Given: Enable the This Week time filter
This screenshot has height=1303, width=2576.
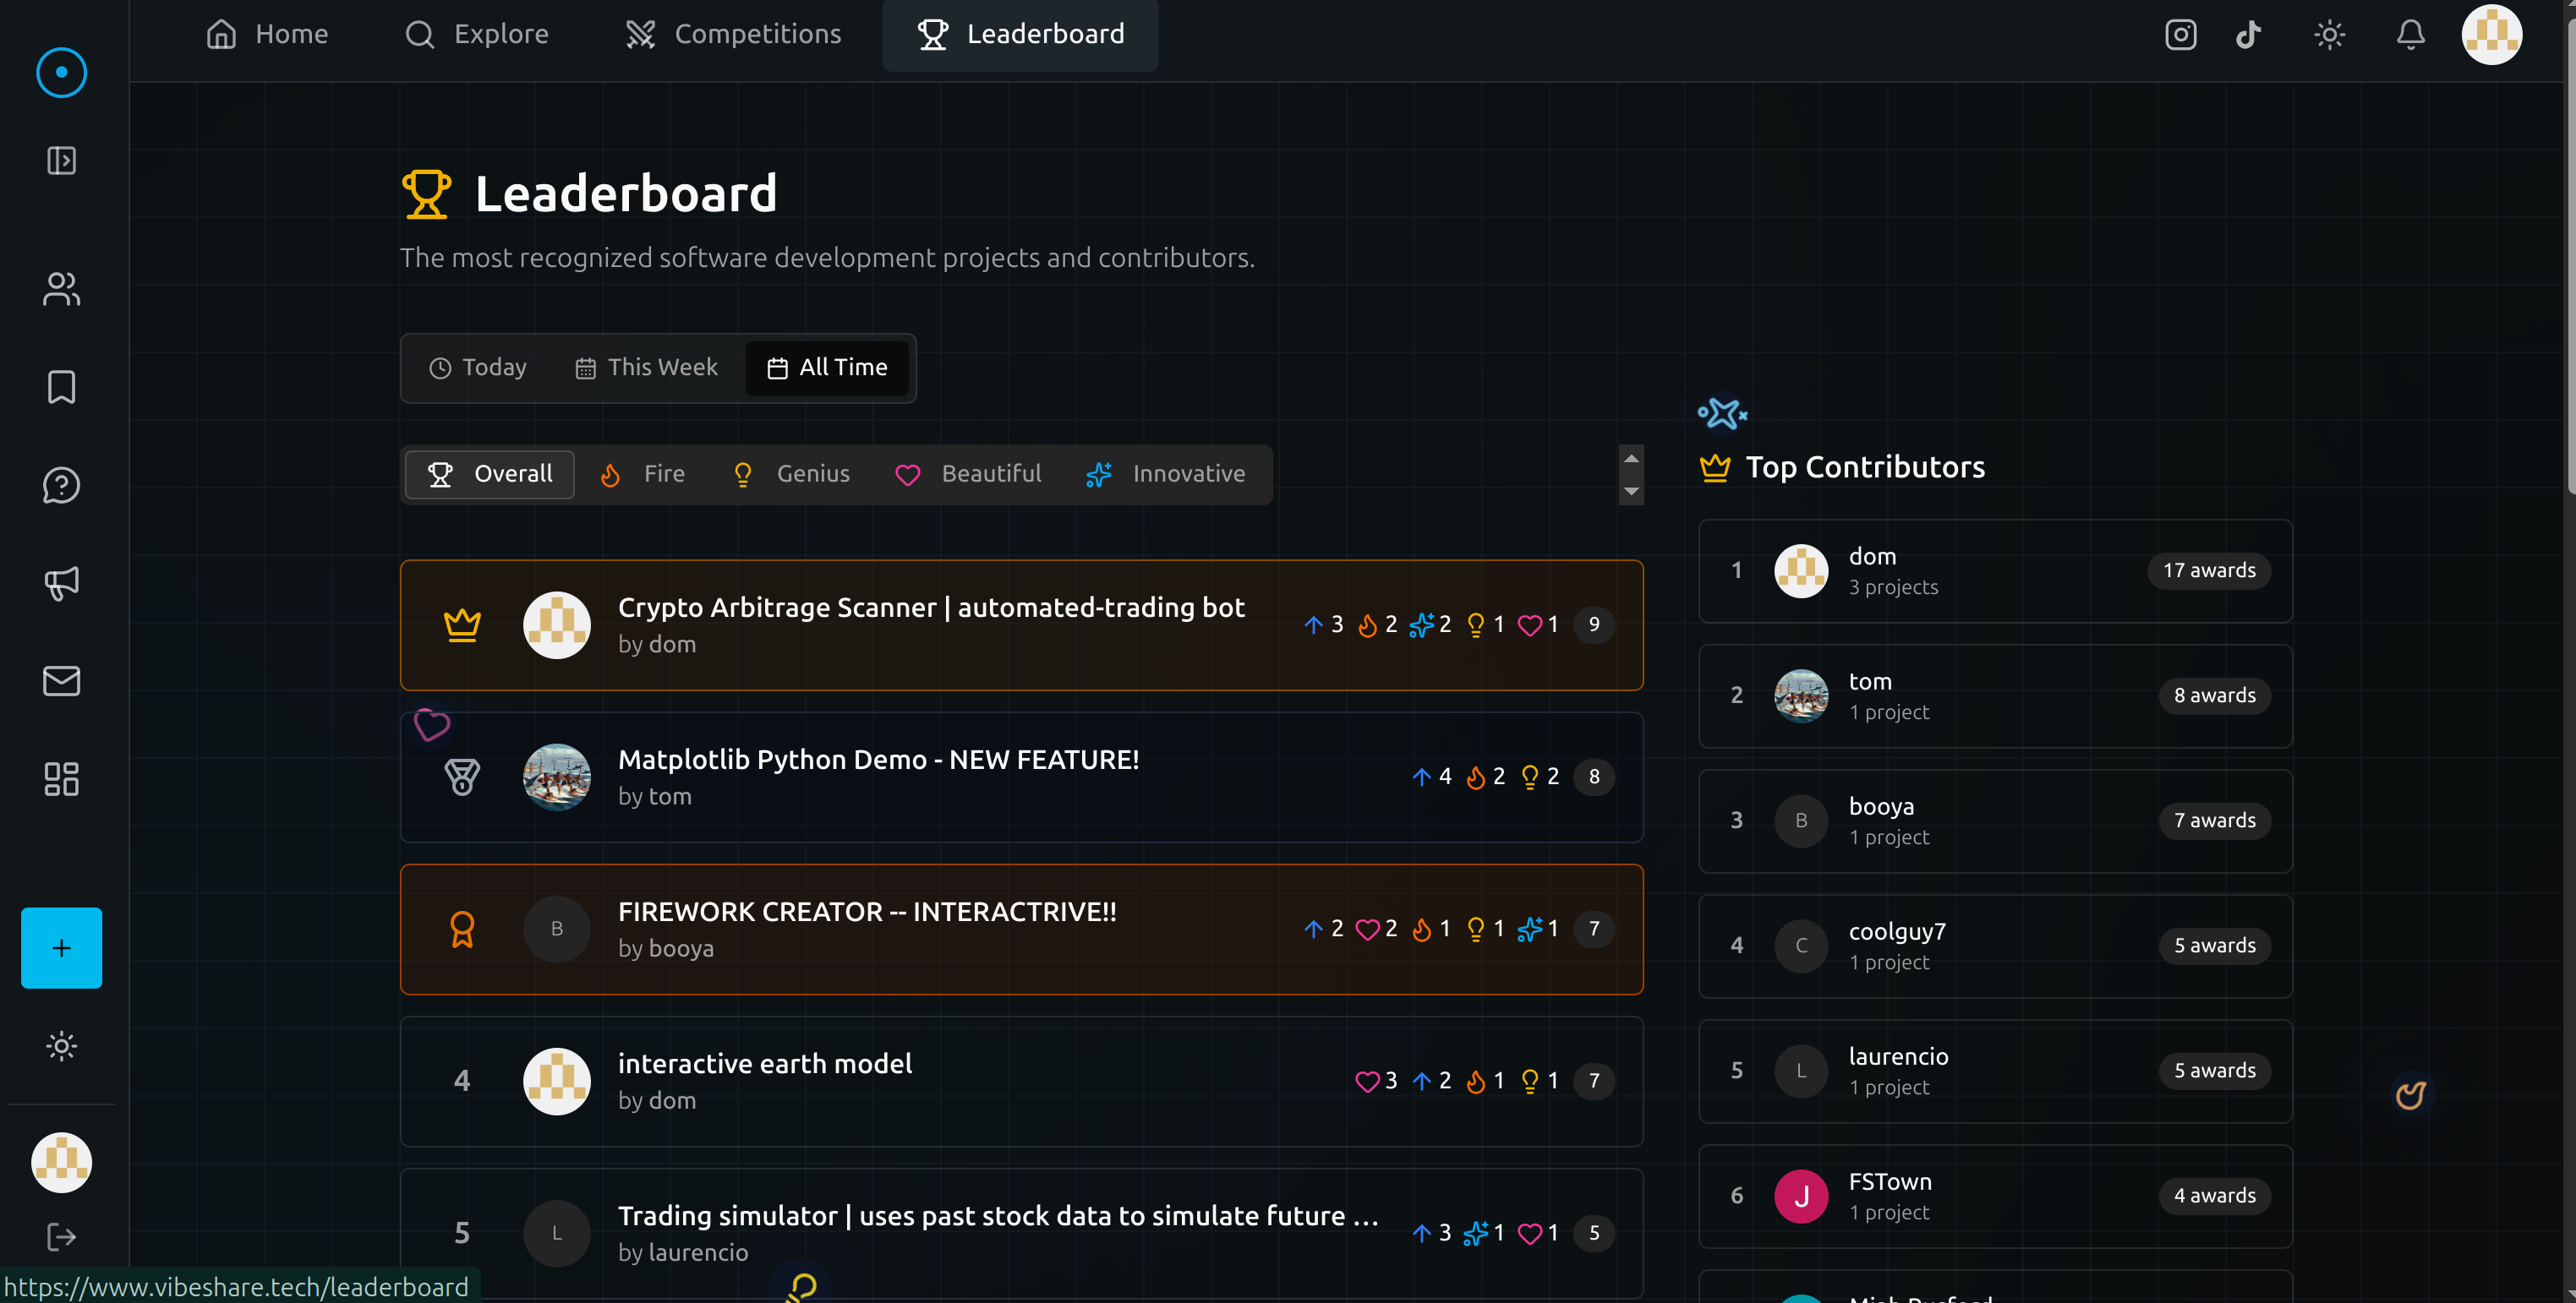Looking at the screenshot, I should 645,368.
